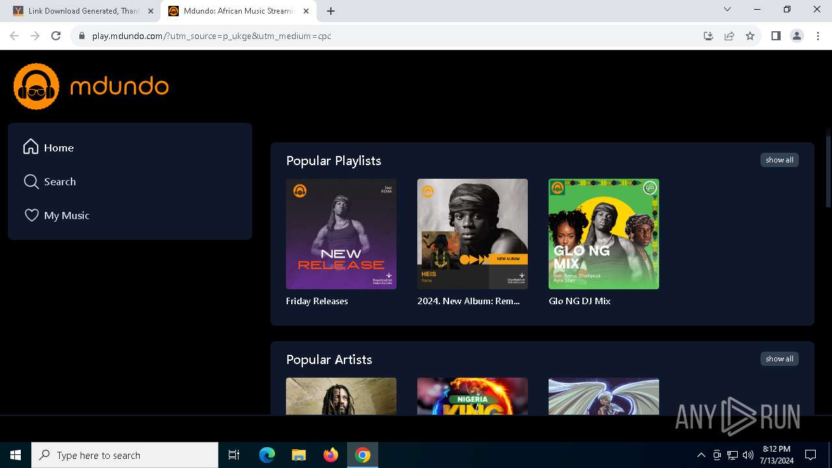Bookmark this page with the star
The image size is (832, 468).
click(750, 36)
